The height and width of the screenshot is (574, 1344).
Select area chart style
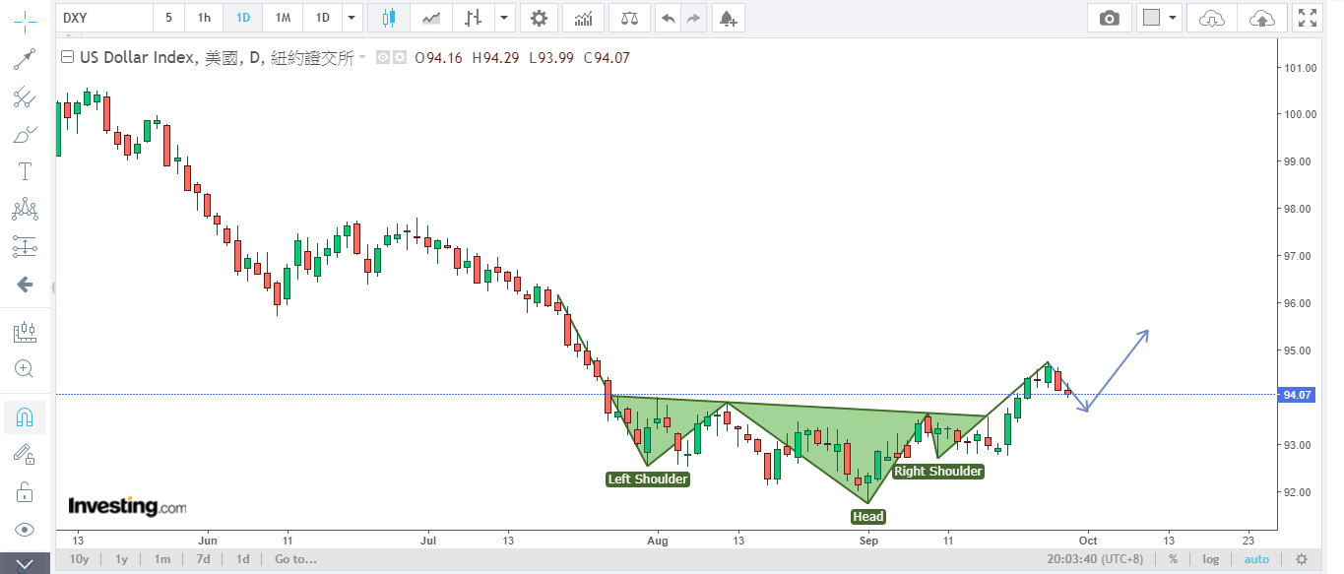tap(431, 18)
